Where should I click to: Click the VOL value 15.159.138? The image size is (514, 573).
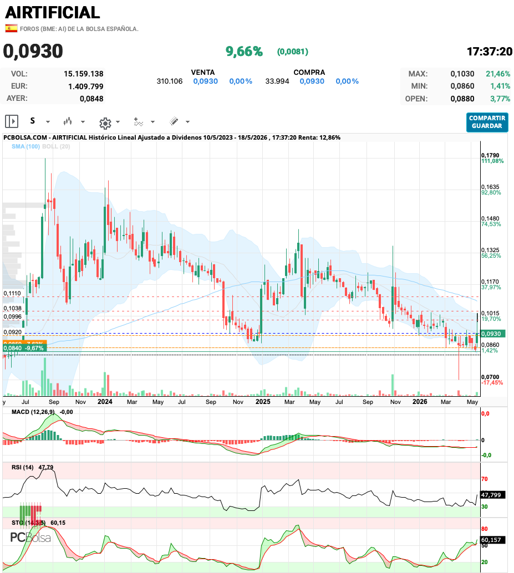[83, 74]
